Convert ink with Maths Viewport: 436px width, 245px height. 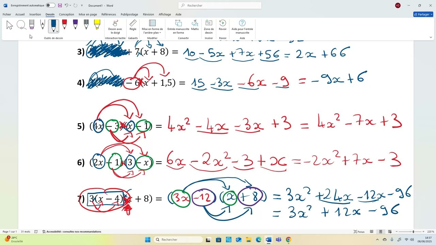[x=195, y=25]
